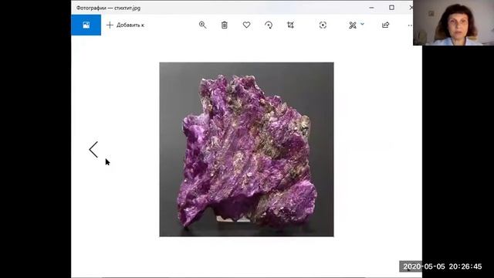Go to previous photo with the left arrow

tap(93, 149)
